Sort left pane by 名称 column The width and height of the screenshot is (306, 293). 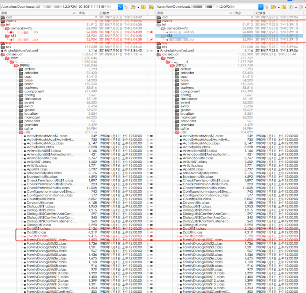(4, 13)
